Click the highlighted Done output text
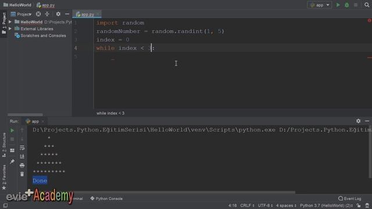Viewport: 372px width, 209px height. (40, 181)
